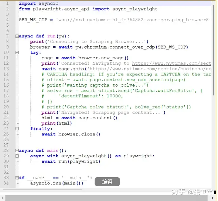Viewport: 218px width, 201px height.
Task: Click line number 1 in the gutter
Action: [7, 3]
